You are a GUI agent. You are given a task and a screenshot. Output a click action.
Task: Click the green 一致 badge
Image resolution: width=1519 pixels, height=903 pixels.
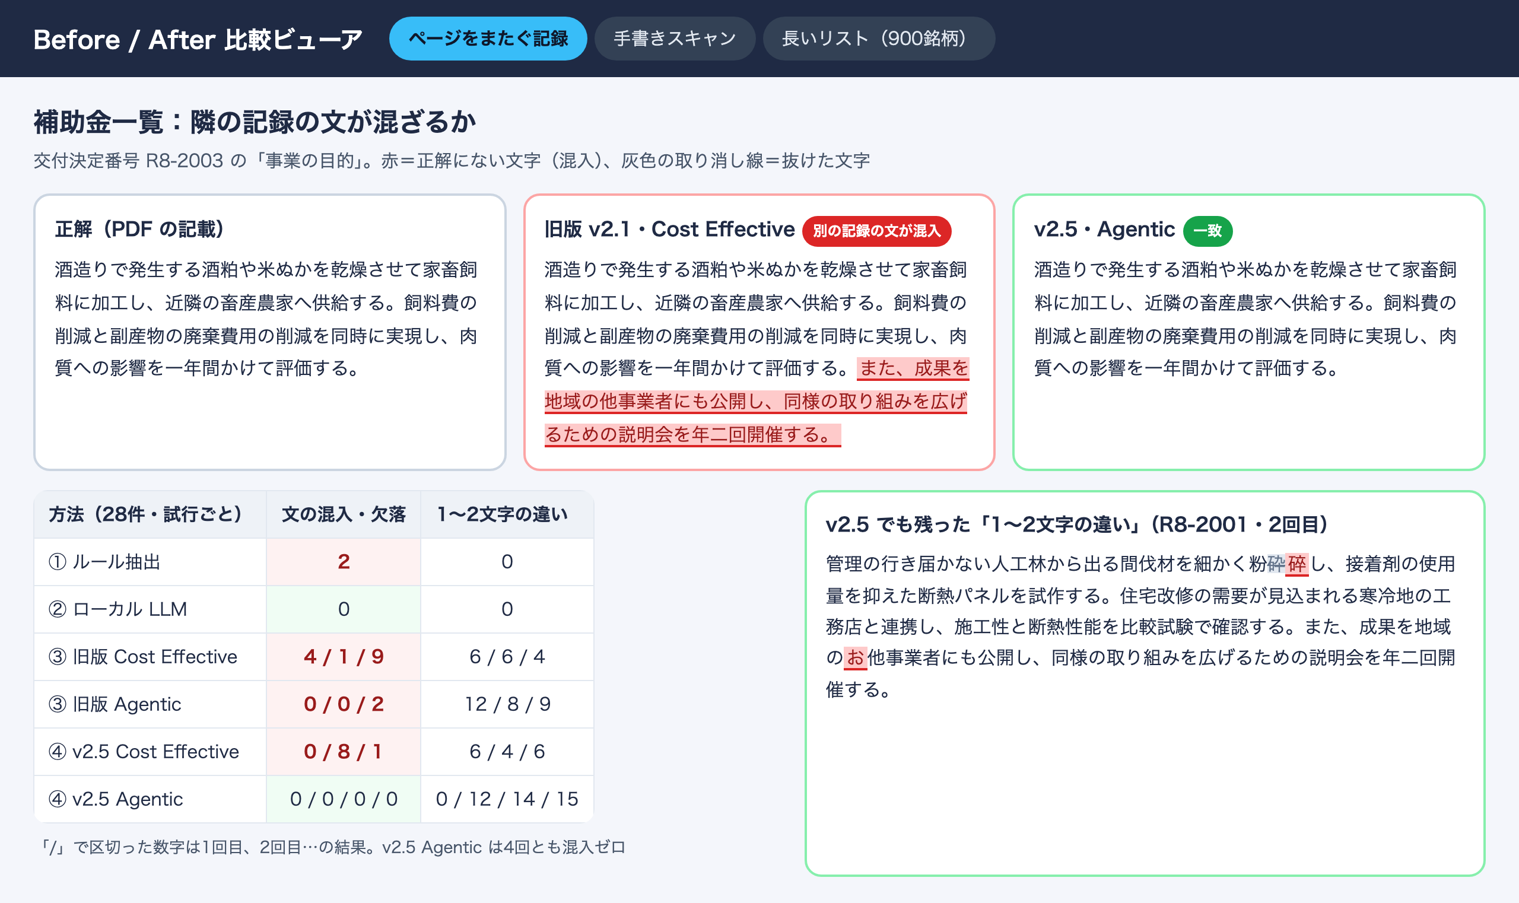[x=1207, y=231]
